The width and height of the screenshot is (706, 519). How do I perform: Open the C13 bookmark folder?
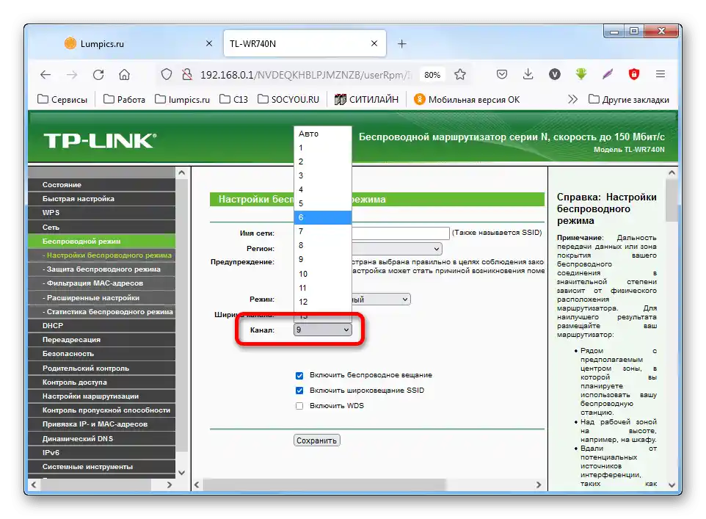point(233,100)
